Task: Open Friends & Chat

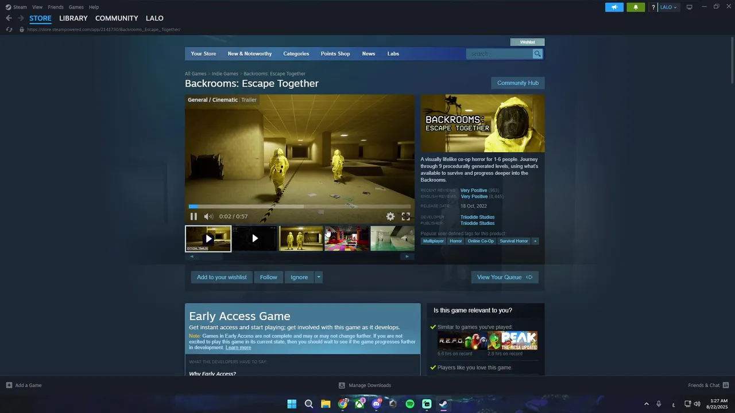Action: (709, 385)
